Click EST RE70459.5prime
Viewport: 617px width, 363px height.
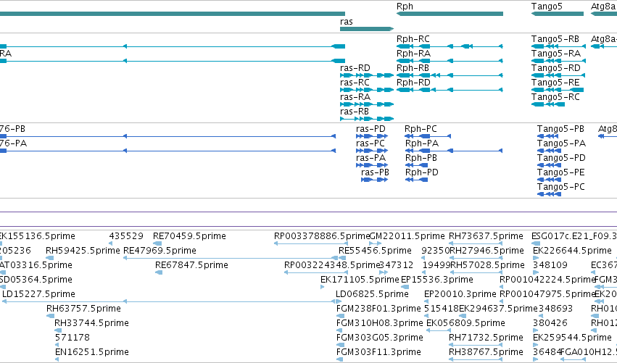click(189, 236)
